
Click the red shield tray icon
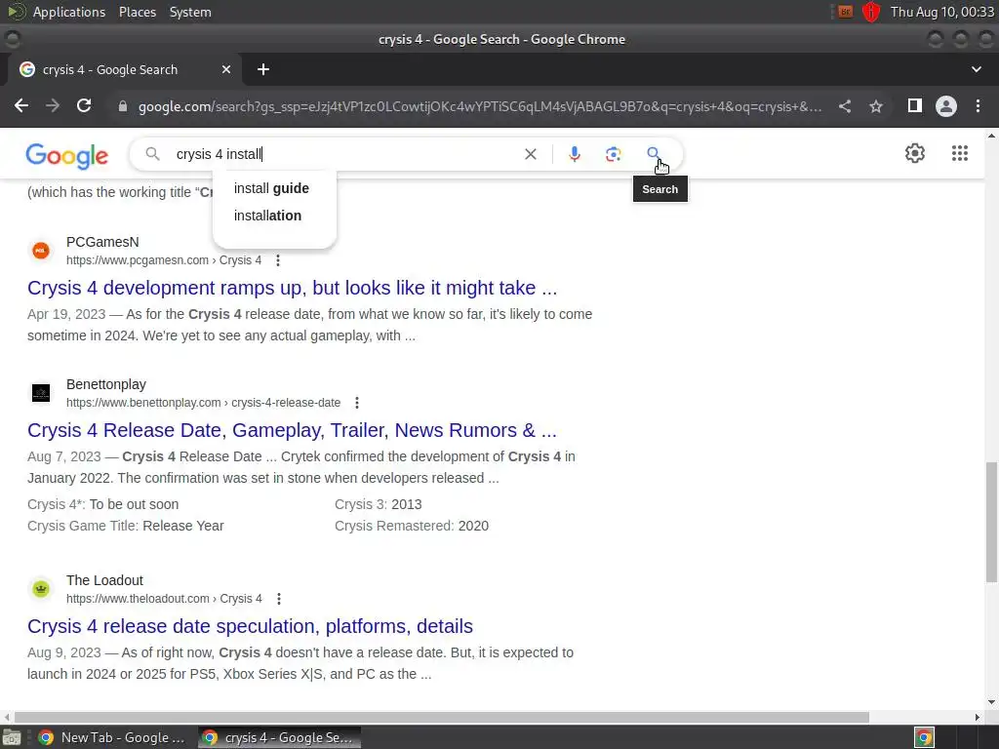(x=871, y=12)
